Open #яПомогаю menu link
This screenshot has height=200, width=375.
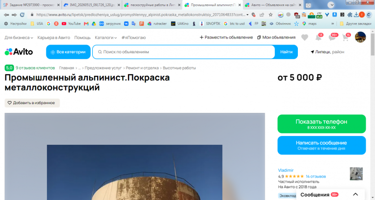coord(133,38)
